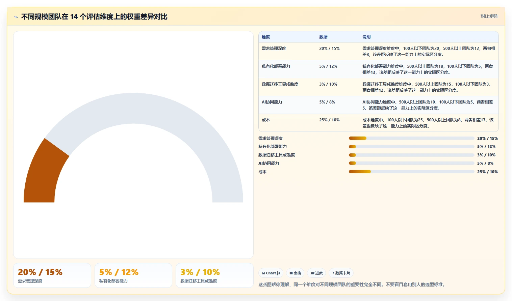Click the 数据卡片 tag chip
Screen dimensions: 512x301
click(x=341, y=273)
